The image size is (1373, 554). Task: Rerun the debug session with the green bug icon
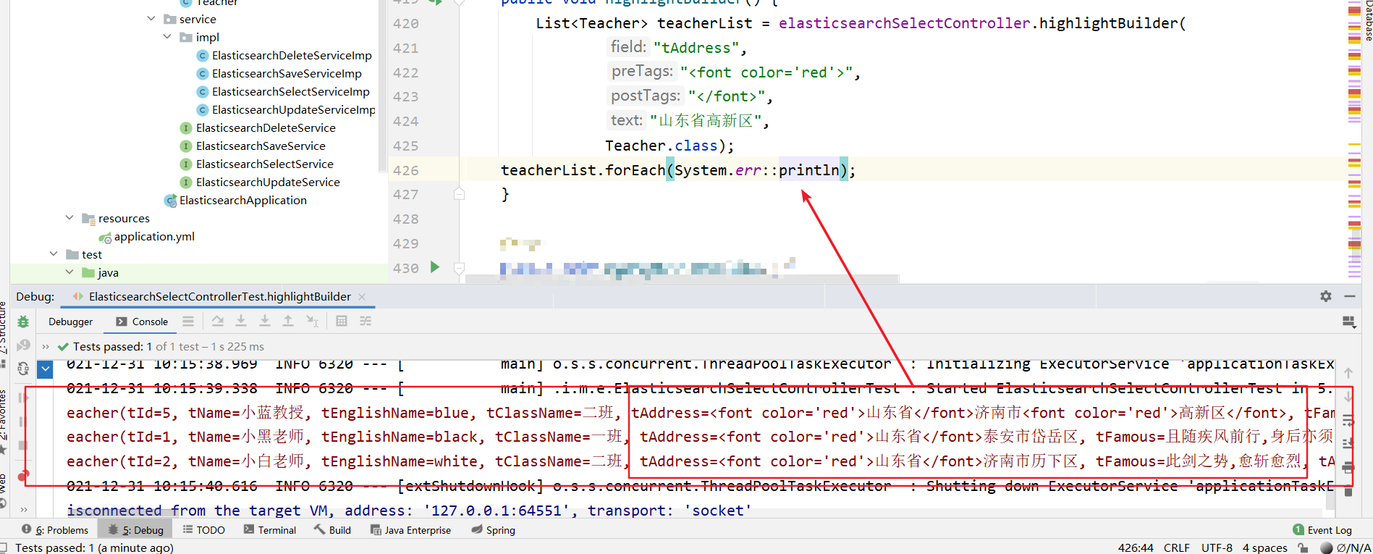tap(23, 322)
